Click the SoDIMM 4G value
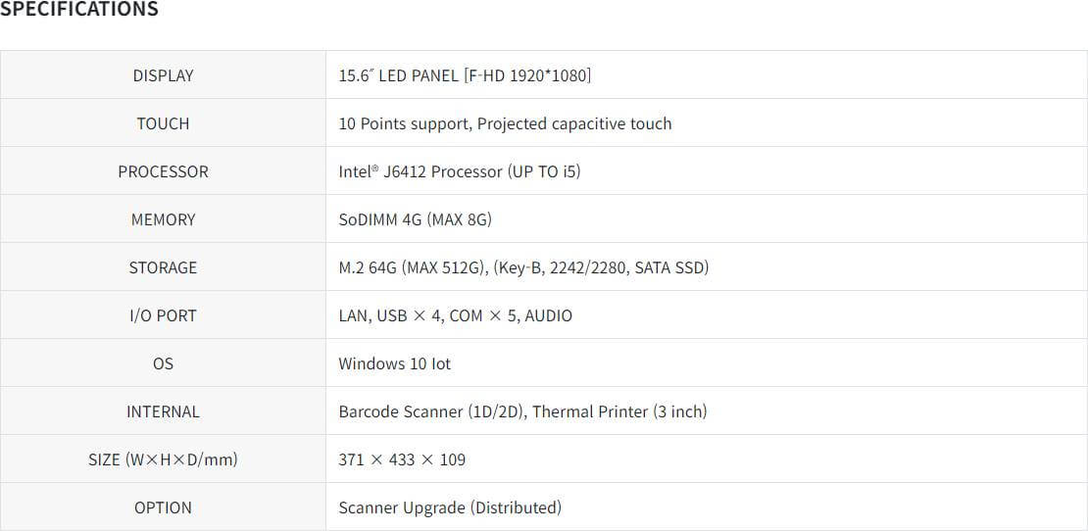Viewport: 1088px width, 531px height. (415, 219)
